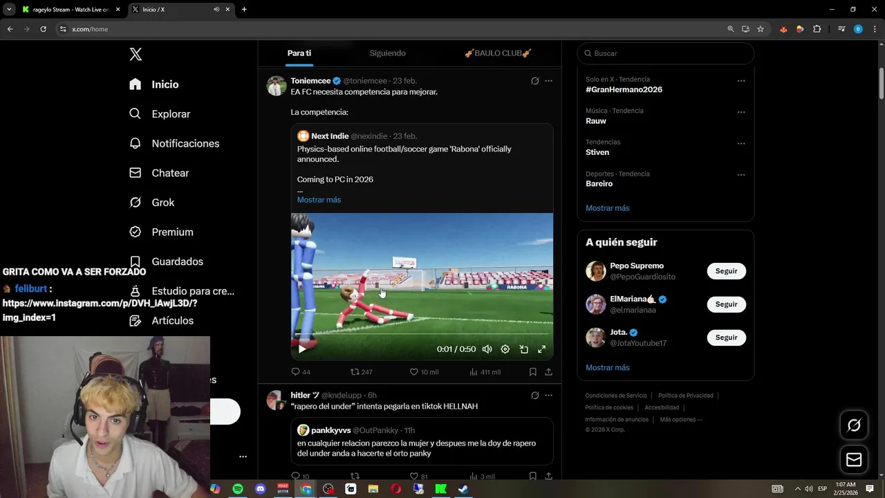Screen dimensions: 885x498
Task: Follow Pepo Supremo
Action: click(726, 271)
